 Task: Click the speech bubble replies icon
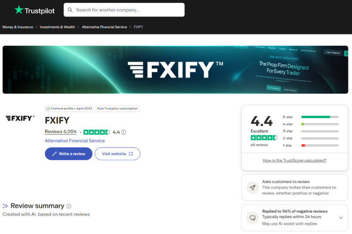253,218
